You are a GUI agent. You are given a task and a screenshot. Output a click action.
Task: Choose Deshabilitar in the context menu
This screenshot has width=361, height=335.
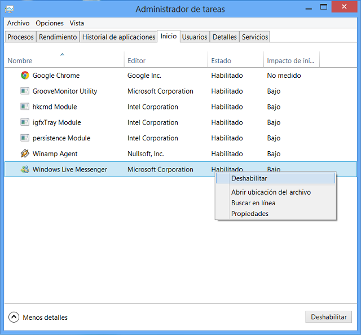(x=249, y=179)
